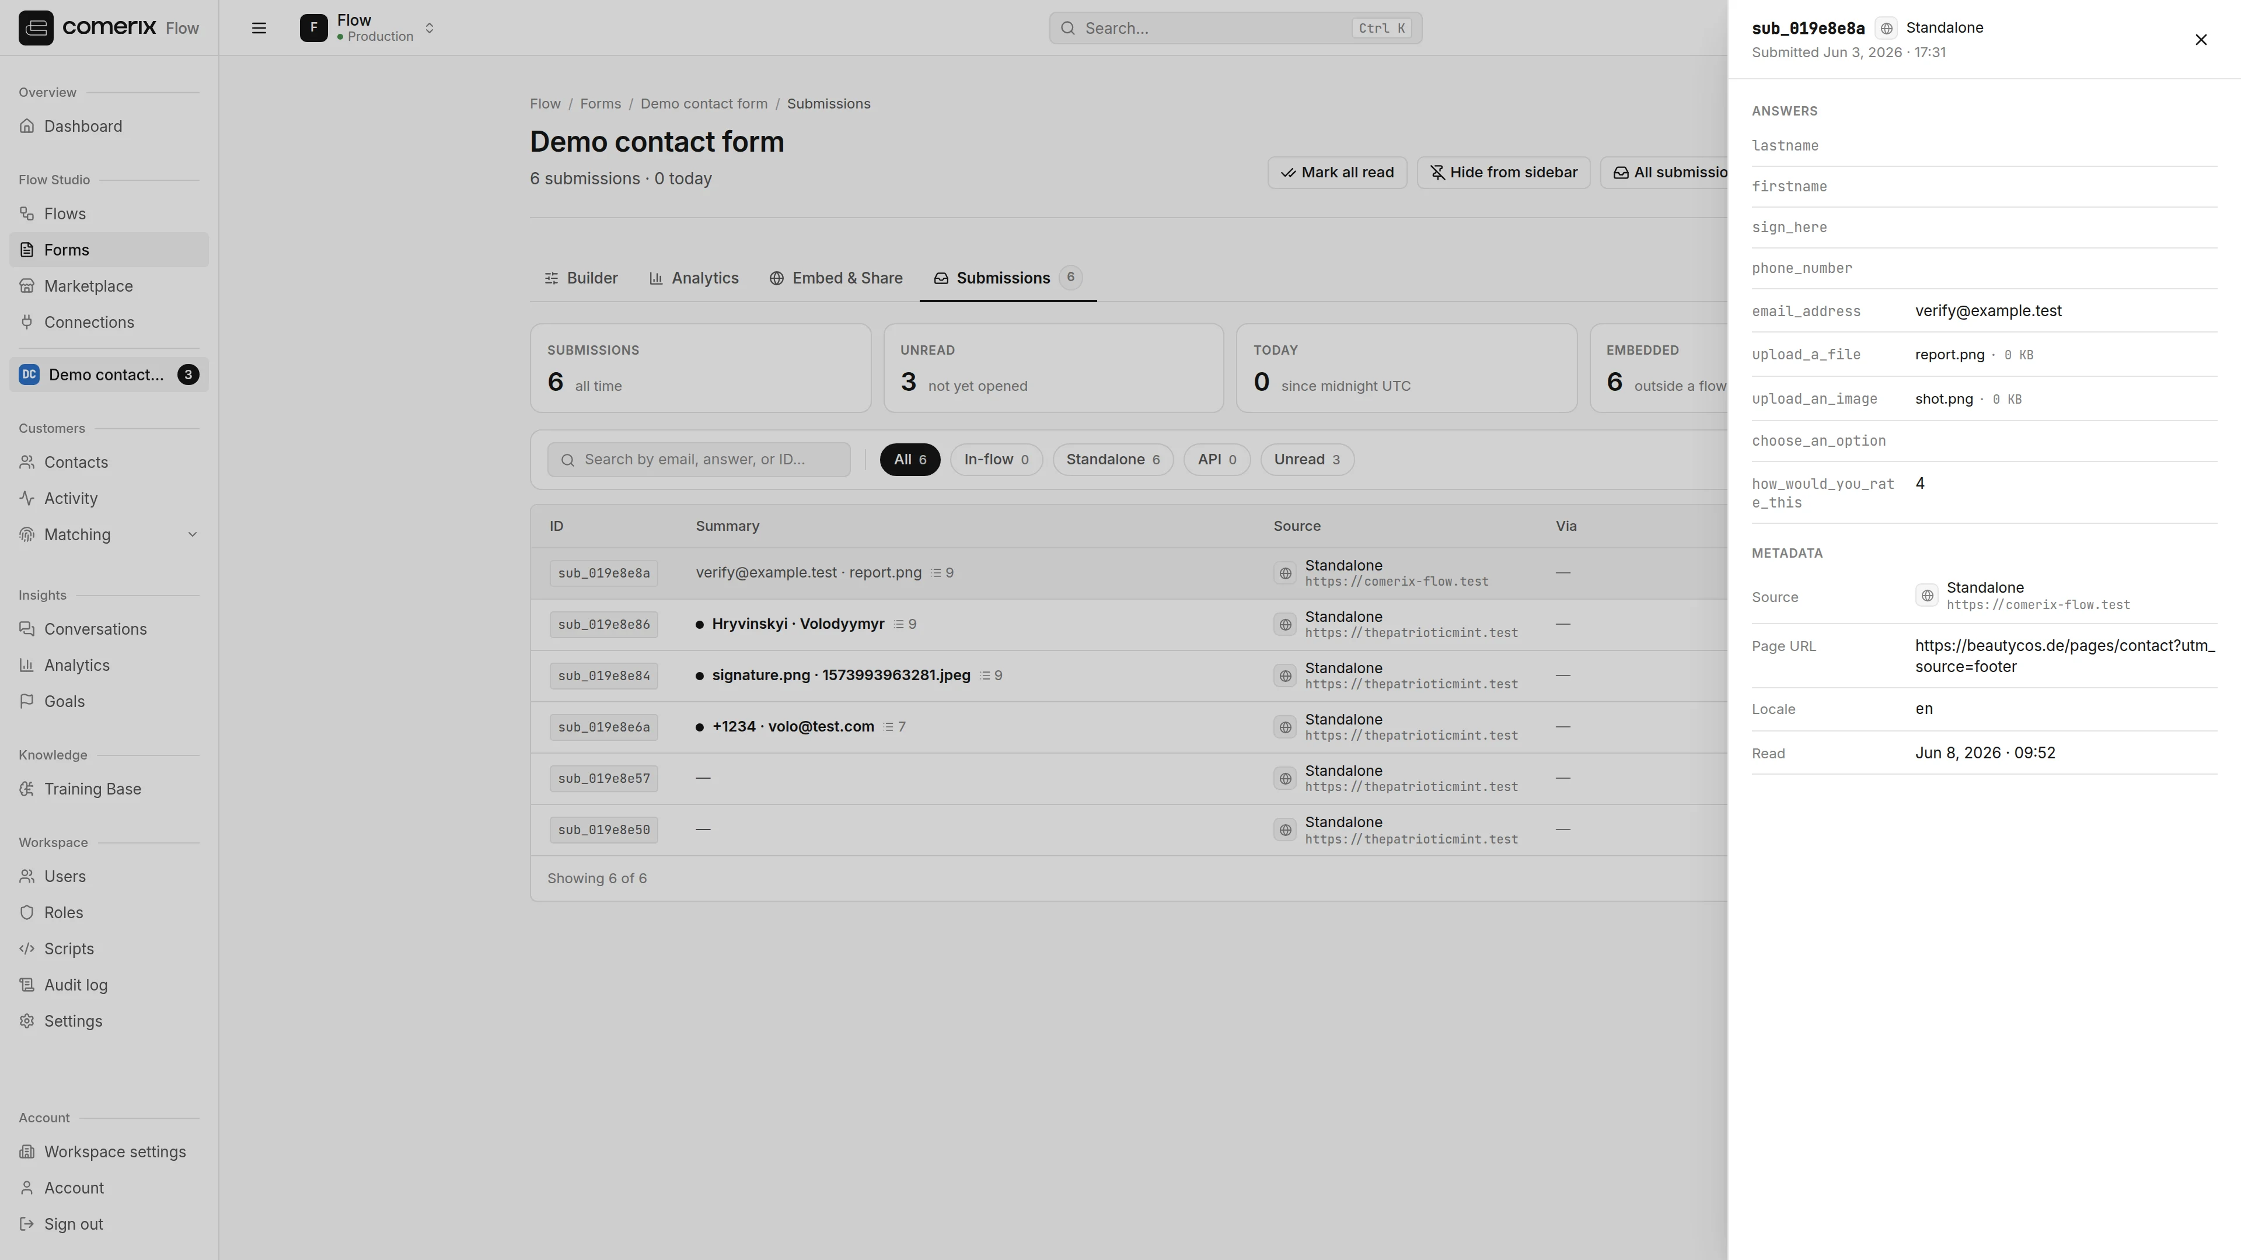This screenshot has width=2241, height=1260.
Task: Toggle the sidebar hamburger menu icon
Action: [259, 28]
